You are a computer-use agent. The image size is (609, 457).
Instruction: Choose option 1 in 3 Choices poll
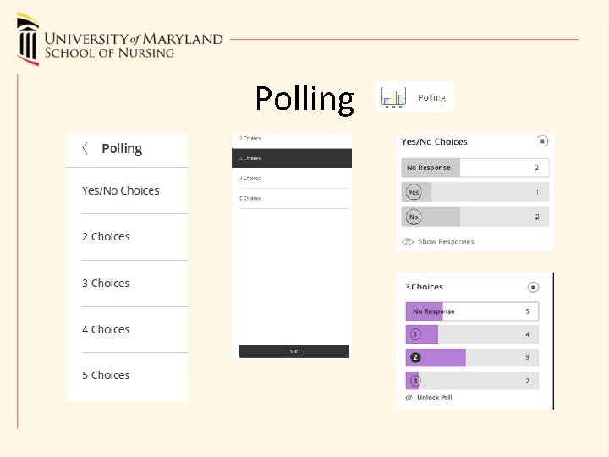pos(415,335)
